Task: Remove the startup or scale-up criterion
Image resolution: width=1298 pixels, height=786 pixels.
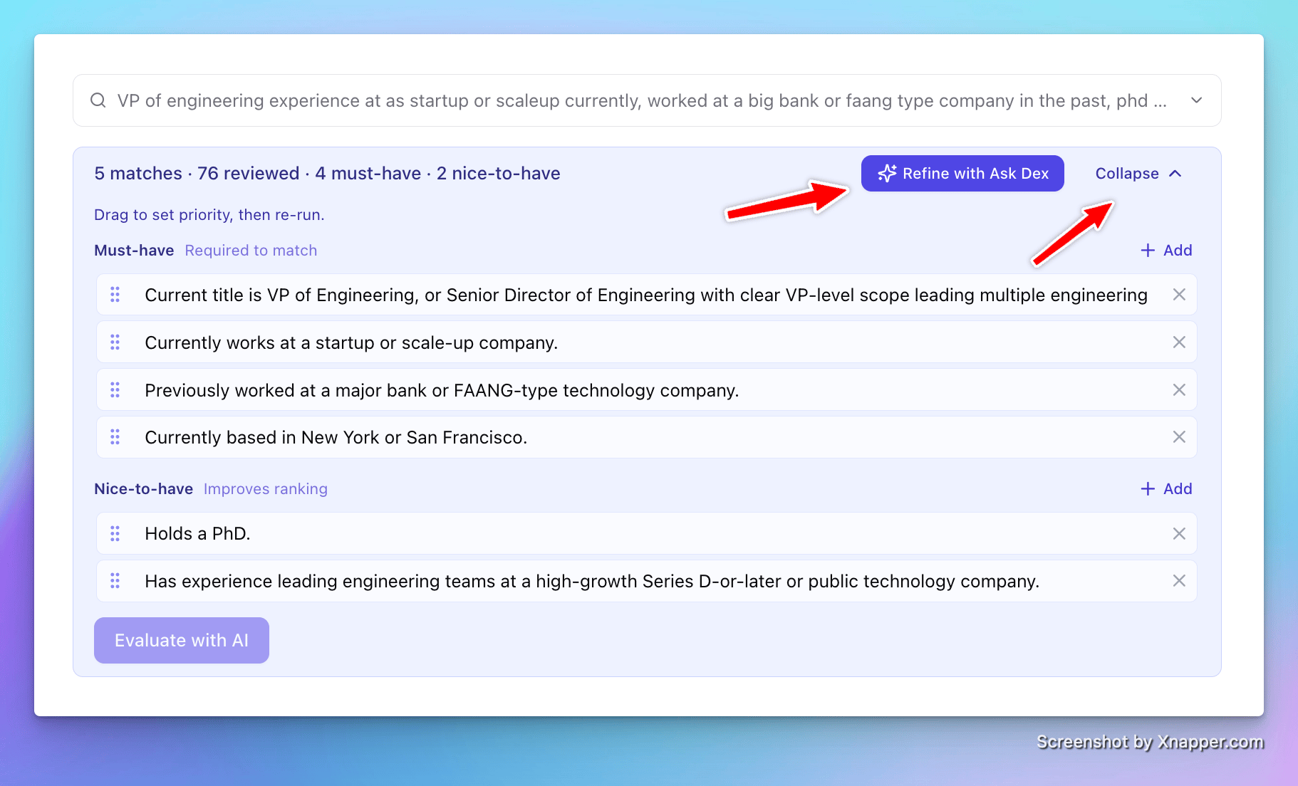Action: click(1179, 342)
